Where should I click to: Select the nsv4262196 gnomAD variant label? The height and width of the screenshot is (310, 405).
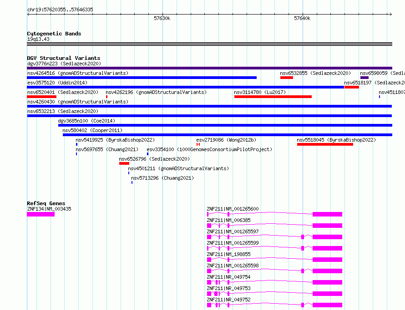coord(156,92)
